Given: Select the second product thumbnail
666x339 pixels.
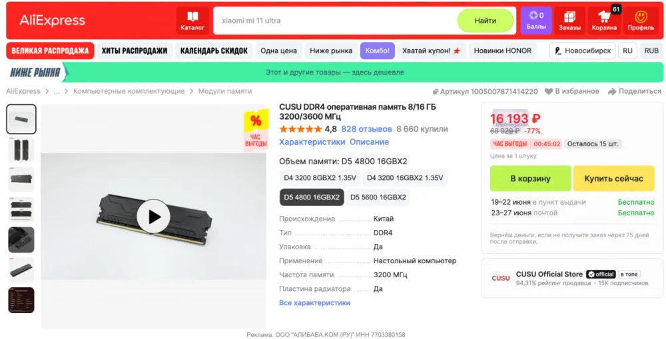Looking at the screenshot, I should pos(21,150).
